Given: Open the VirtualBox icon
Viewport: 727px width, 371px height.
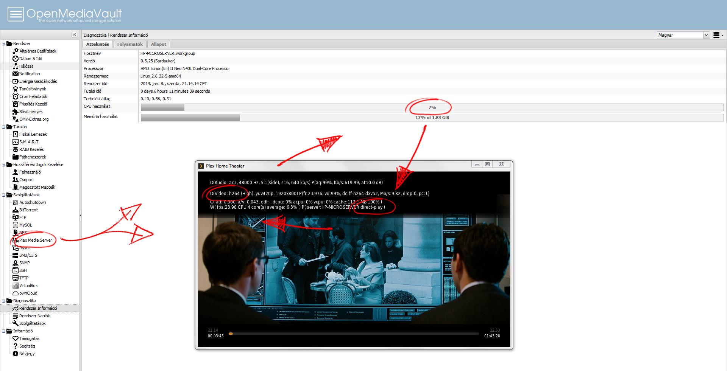Looking at the screenshot, I should tap(16, 286).
